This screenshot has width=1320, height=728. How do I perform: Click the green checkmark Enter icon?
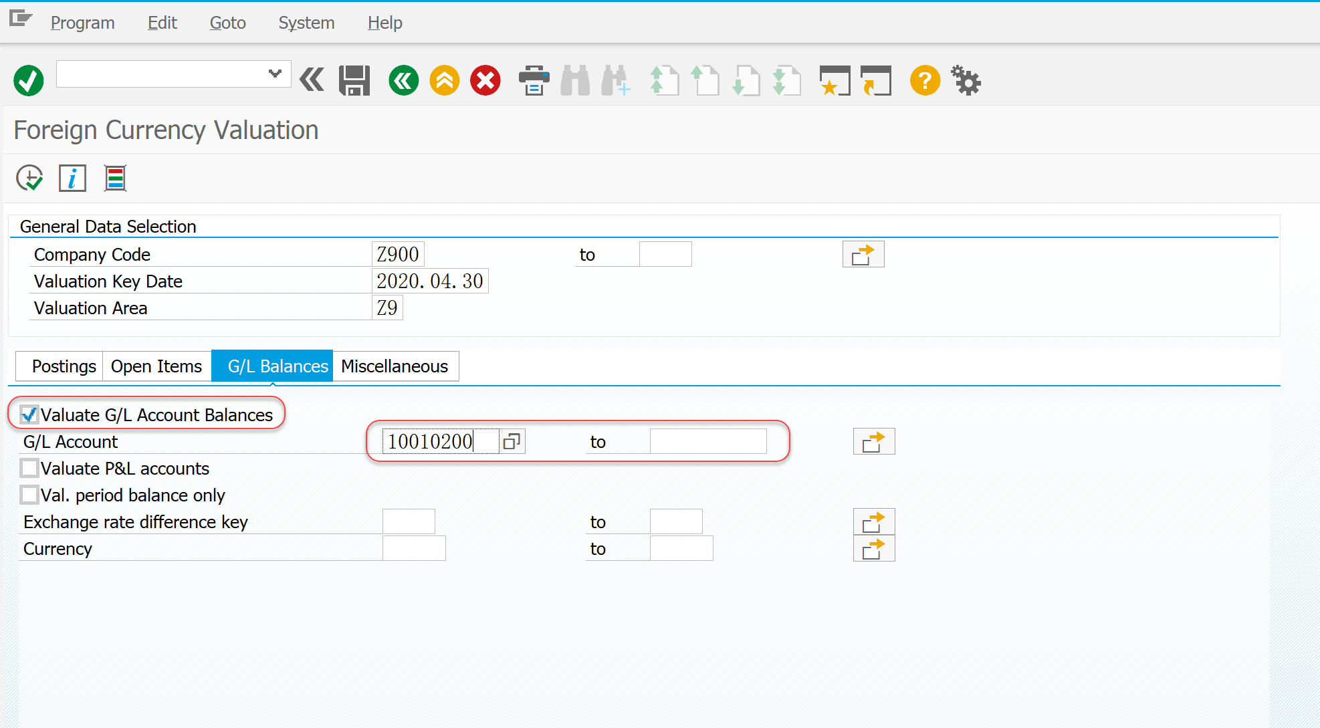click(29, 81)
